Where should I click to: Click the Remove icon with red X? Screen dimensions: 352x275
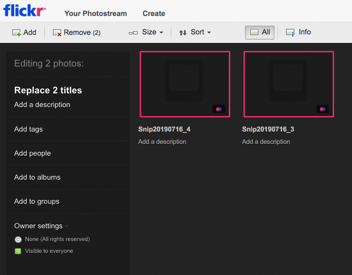(57, 33)
